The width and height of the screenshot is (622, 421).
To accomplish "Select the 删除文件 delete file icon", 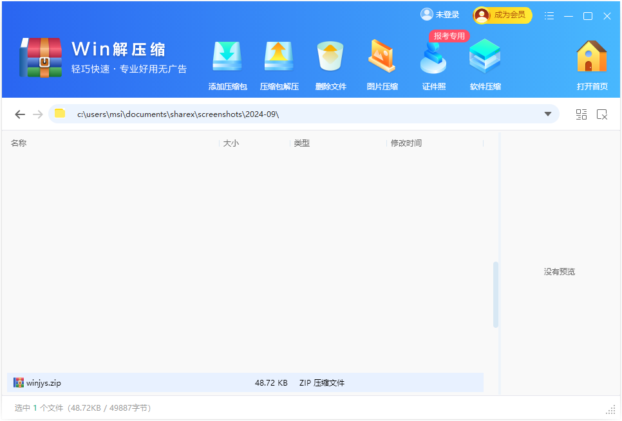I will (x=330, y=56).
